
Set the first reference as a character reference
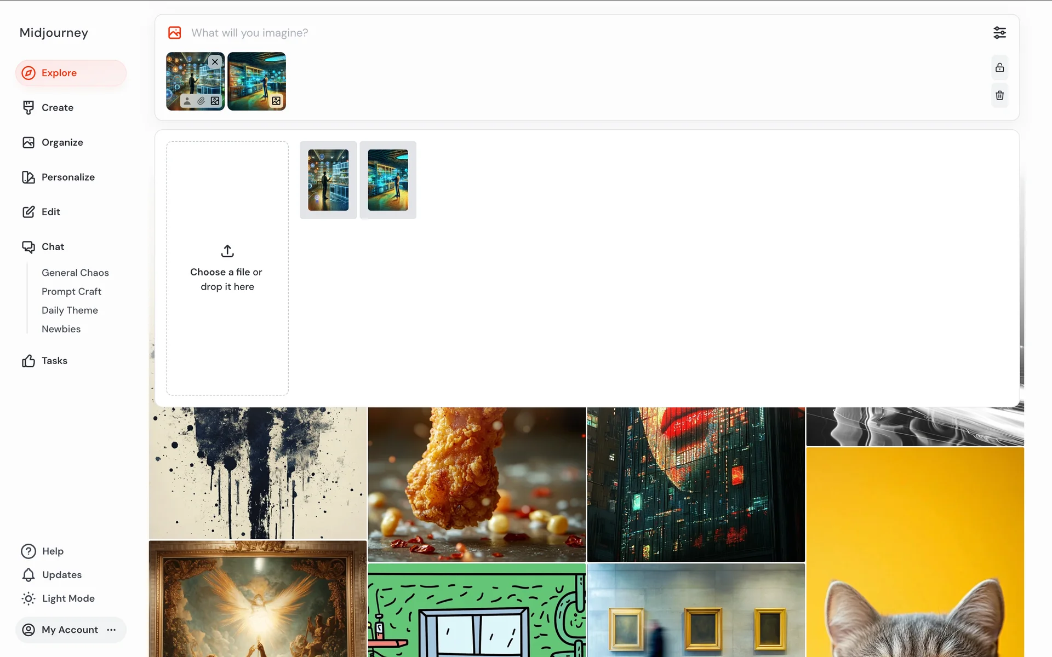point(187,101)
